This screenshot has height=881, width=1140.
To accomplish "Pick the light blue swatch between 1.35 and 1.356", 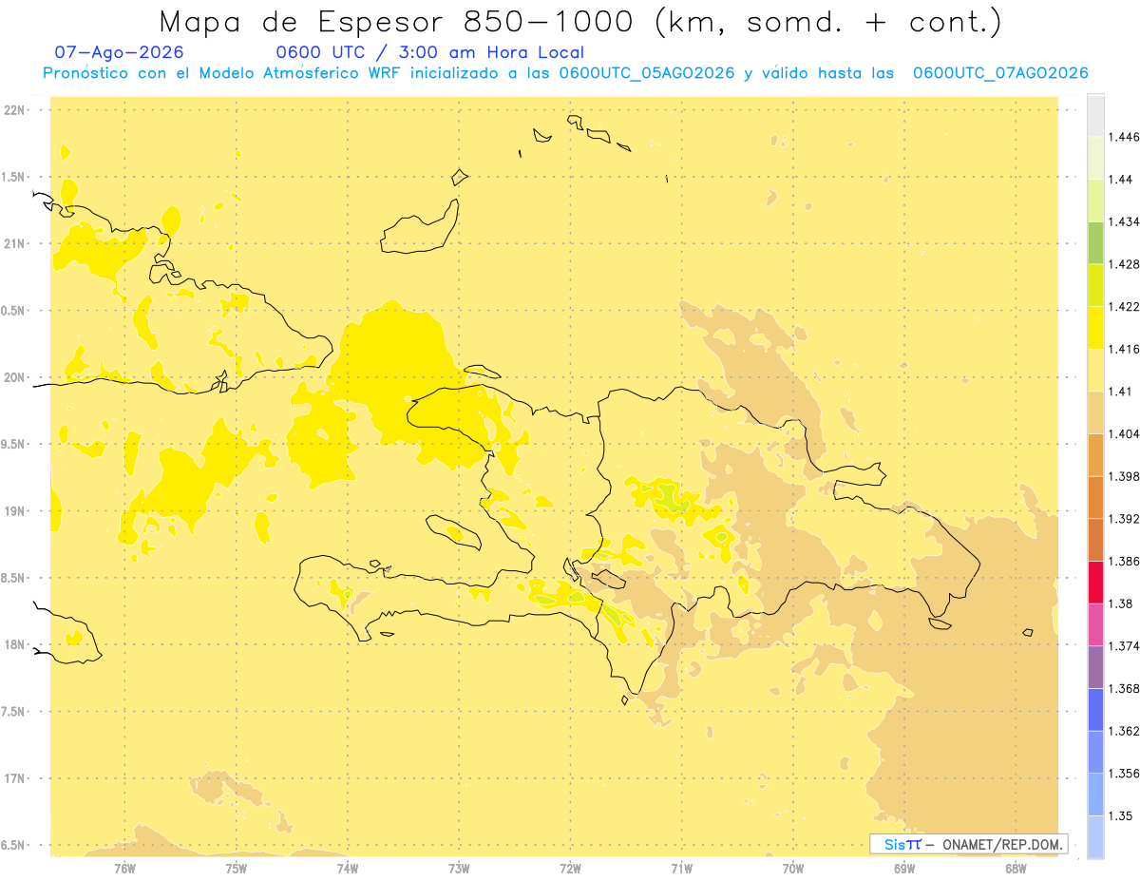I will click(1095, 795).
